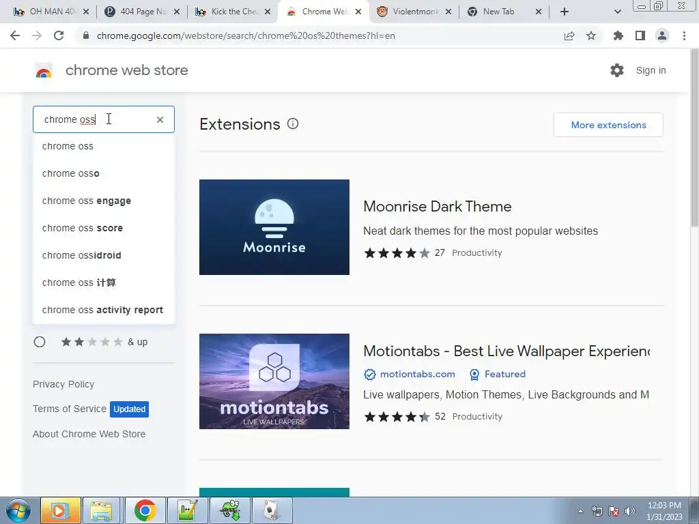Open the system tray volume icon
Image resolution: width=699 pixels, height=524 pixels.
(629, 511)
